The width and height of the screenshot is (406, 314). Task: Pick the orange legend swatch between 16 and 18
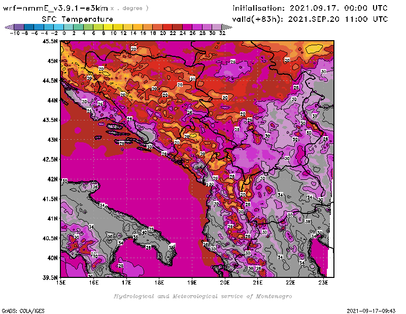coord(148,27)
